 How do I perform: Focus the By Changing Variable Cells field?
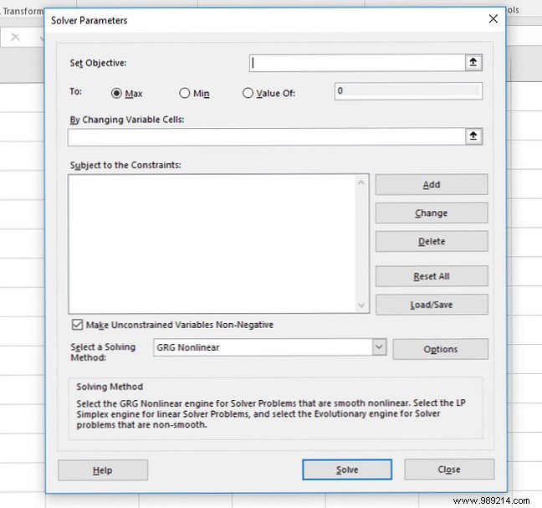coord(267,136)
